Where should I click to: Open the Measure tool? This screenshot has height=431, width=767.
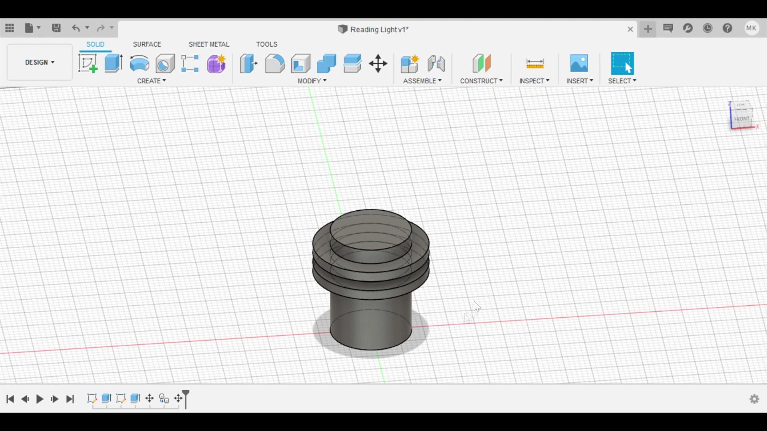point(535,63)
